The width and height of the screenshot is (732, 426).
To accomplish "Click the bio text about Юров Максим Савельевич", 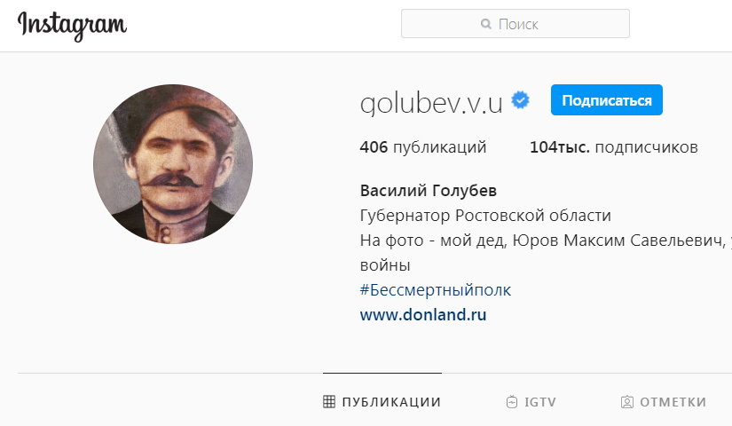I will coord(546,253).
